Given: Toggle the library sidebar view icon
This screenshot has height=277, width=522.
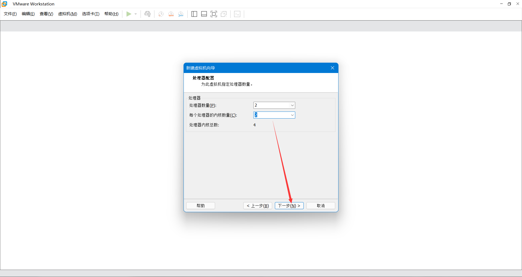Looking at the screenshot, I should pos(194,14).
